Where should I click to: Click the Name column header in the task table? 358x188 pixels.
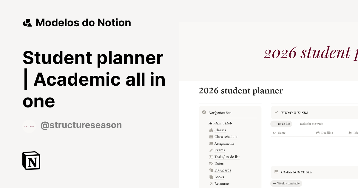coord(281,132)
